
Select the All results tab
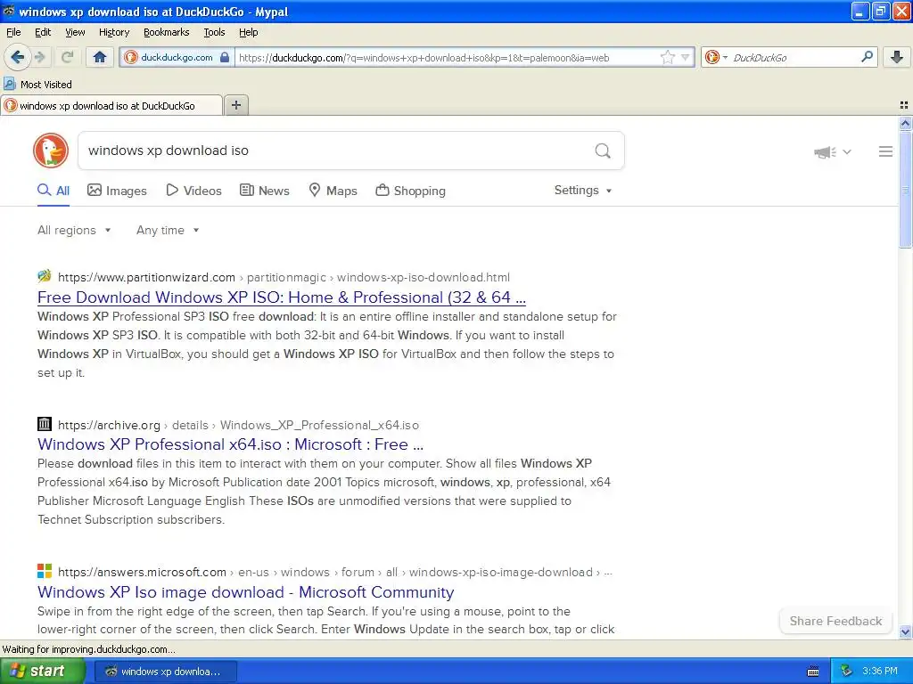(x=53, y=191)
